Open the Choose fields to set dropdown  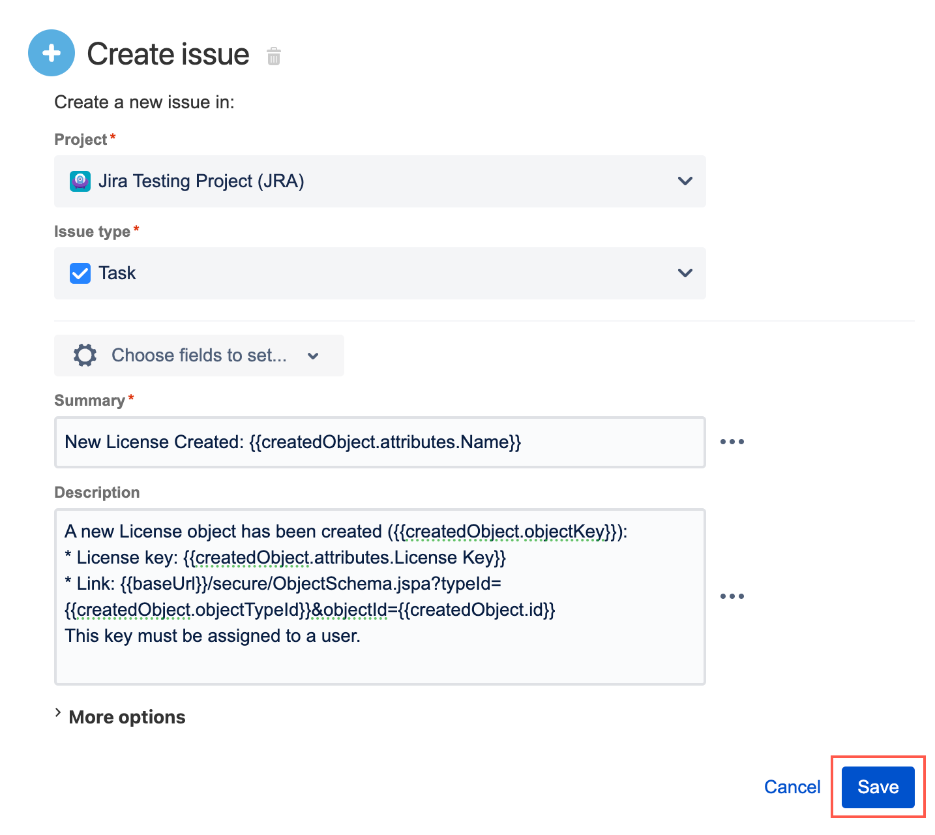pyautogui.click(x=199, y=356)
